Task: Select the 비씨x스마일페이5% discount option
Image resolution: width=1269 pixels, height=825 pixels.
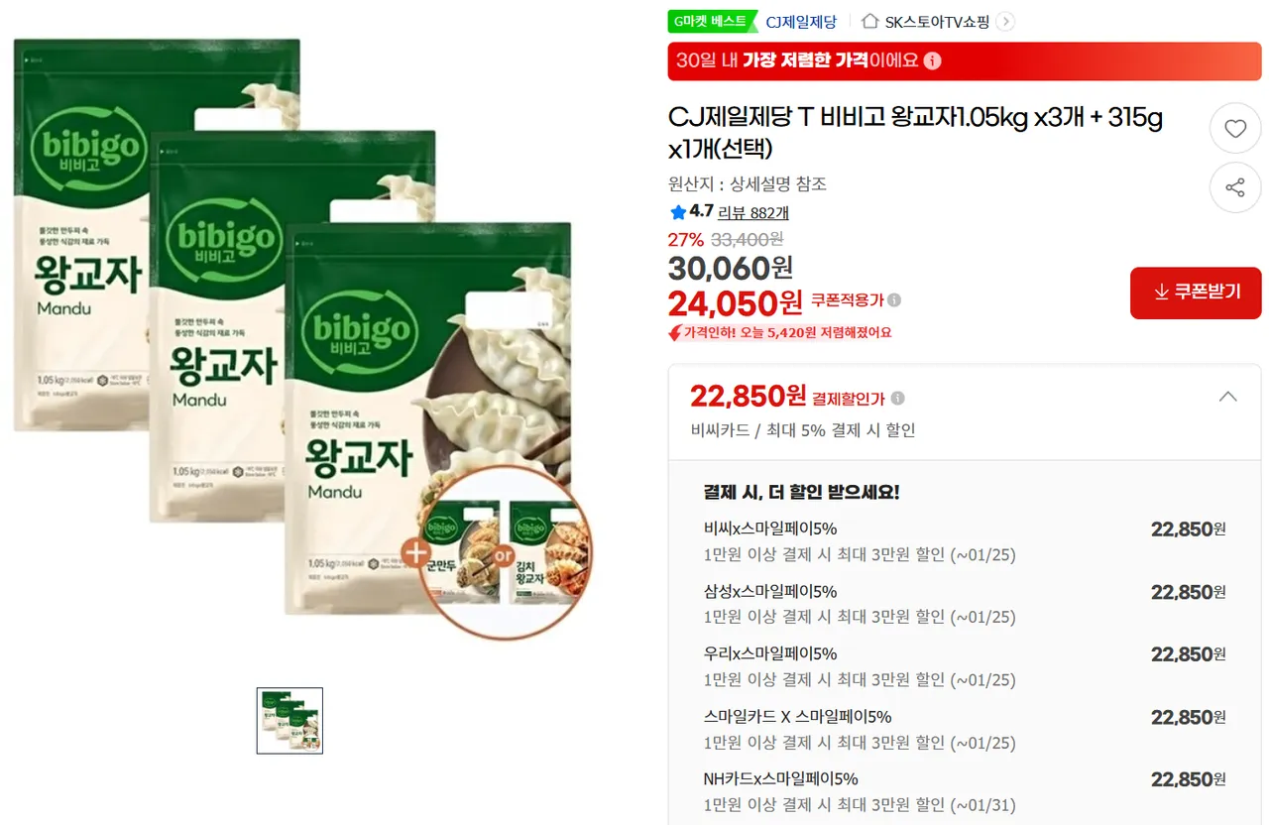Action: pyautogui.click(x=965, y=541)
